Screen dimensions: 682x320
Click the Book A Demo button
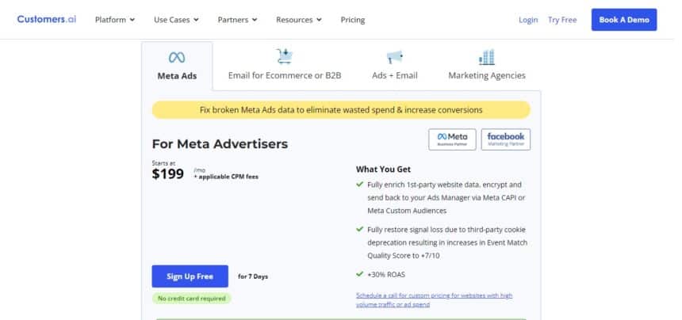(x=624, y=20)
